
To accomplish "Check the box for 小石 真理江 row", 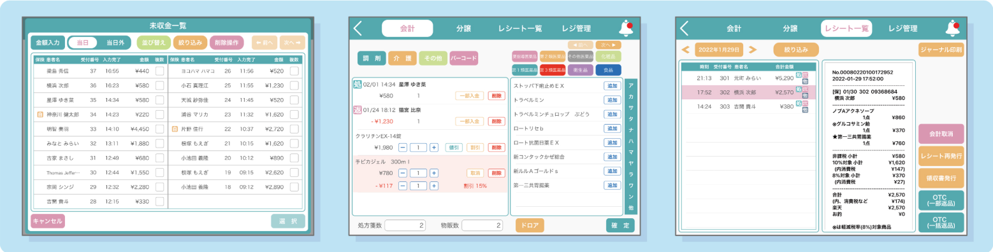I will point(294,86).
